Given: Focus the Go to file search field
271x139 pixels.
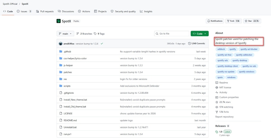Looking at the screenshot, I should 172,33.
